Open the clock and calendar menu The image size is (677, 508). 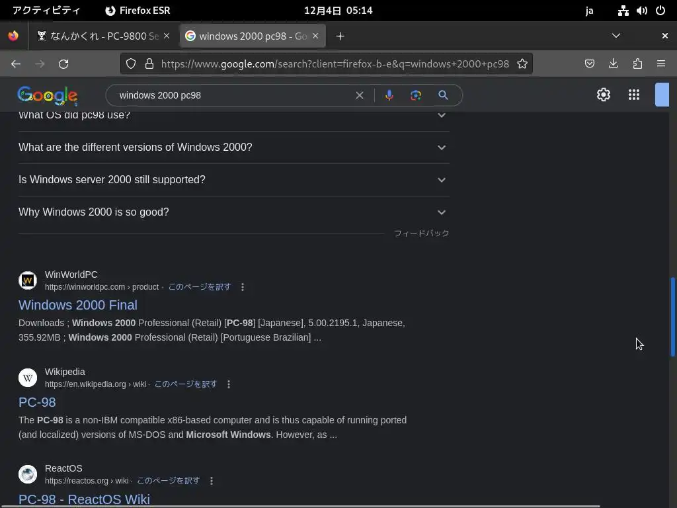click(x=338, y=11)
